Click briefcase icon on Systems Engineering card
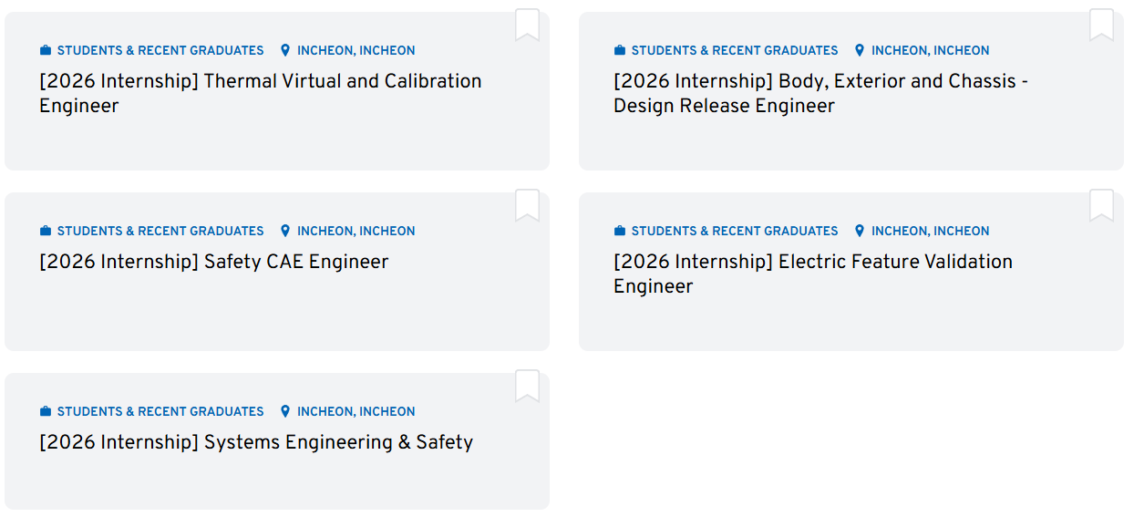This screenshot has height=517, width=1134. [46, 412]
